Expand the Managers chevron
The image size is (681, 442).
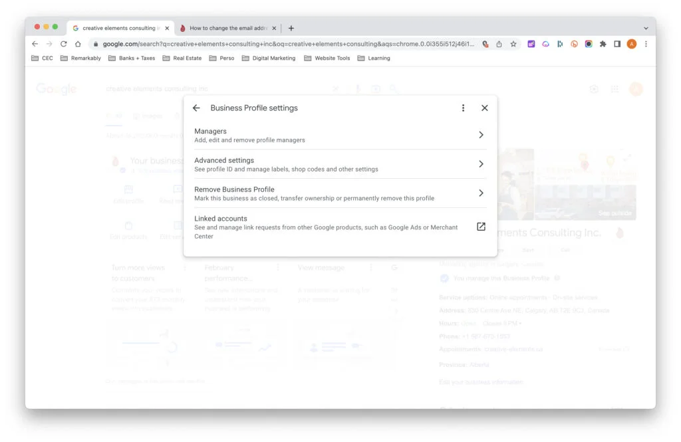(x=481, y=135)
